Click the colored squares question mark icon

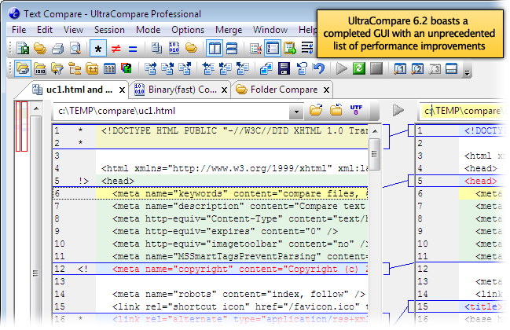click(127, 68)
